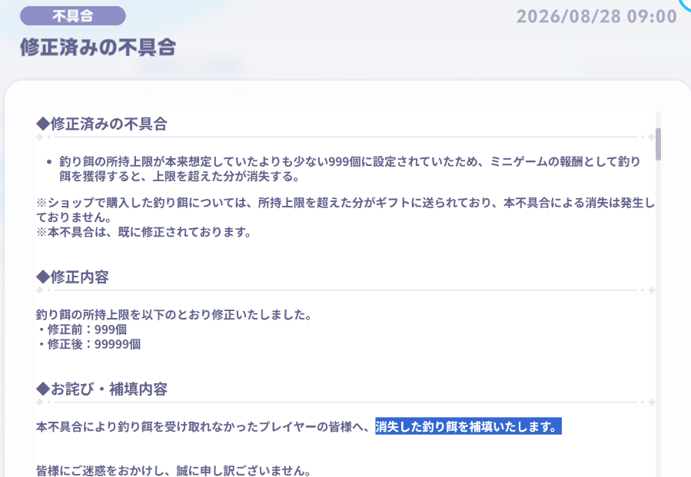
Task: Click the section heading ◆お詫び・補填内容
Action: click(101, 389)
